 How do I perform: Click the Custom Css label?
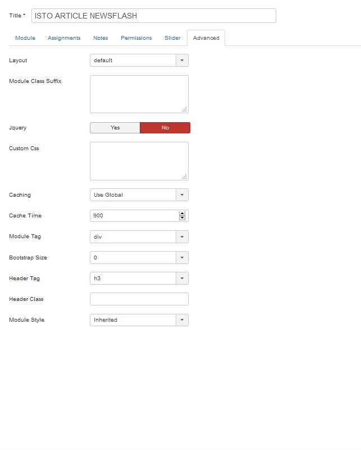coord(24,149)
